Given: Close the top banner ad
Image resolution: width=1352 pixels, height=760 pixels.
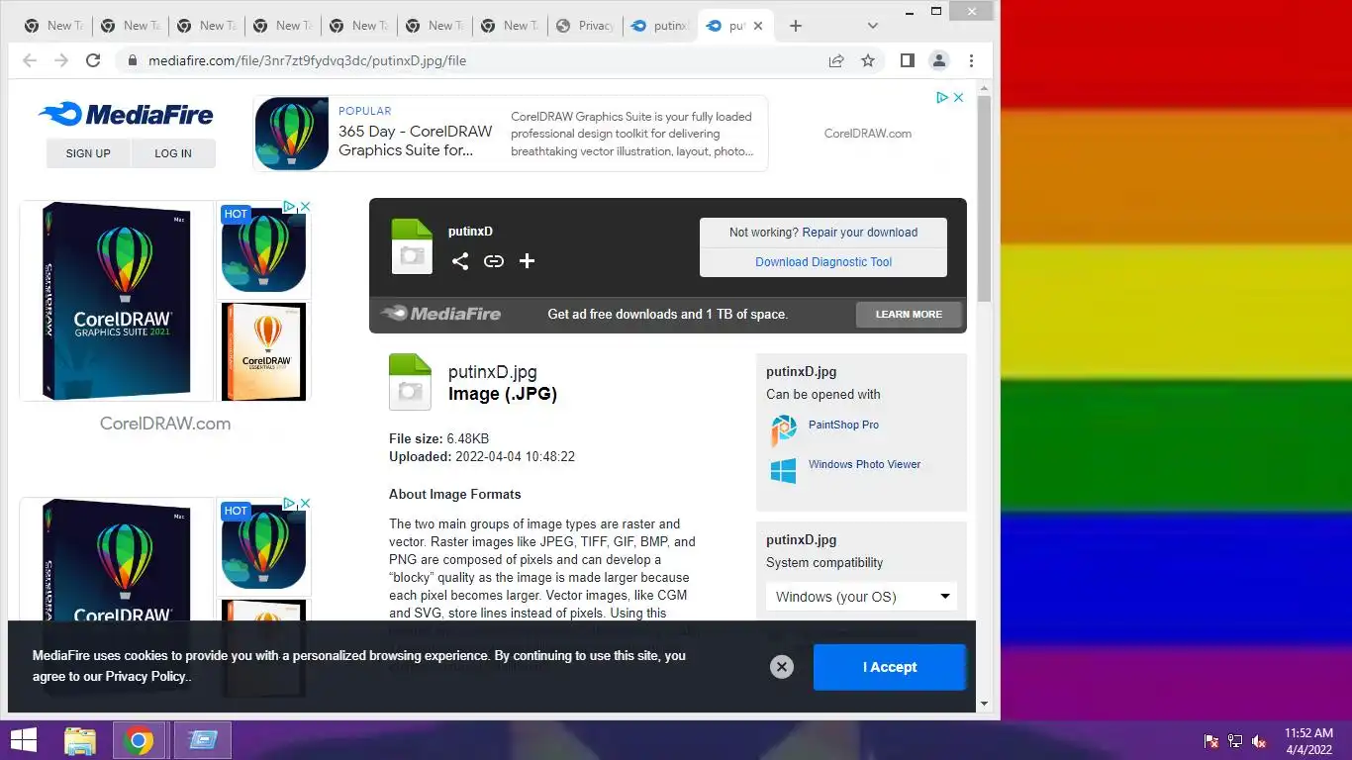Looking at the screenshot, I should [x=958, y=97].
